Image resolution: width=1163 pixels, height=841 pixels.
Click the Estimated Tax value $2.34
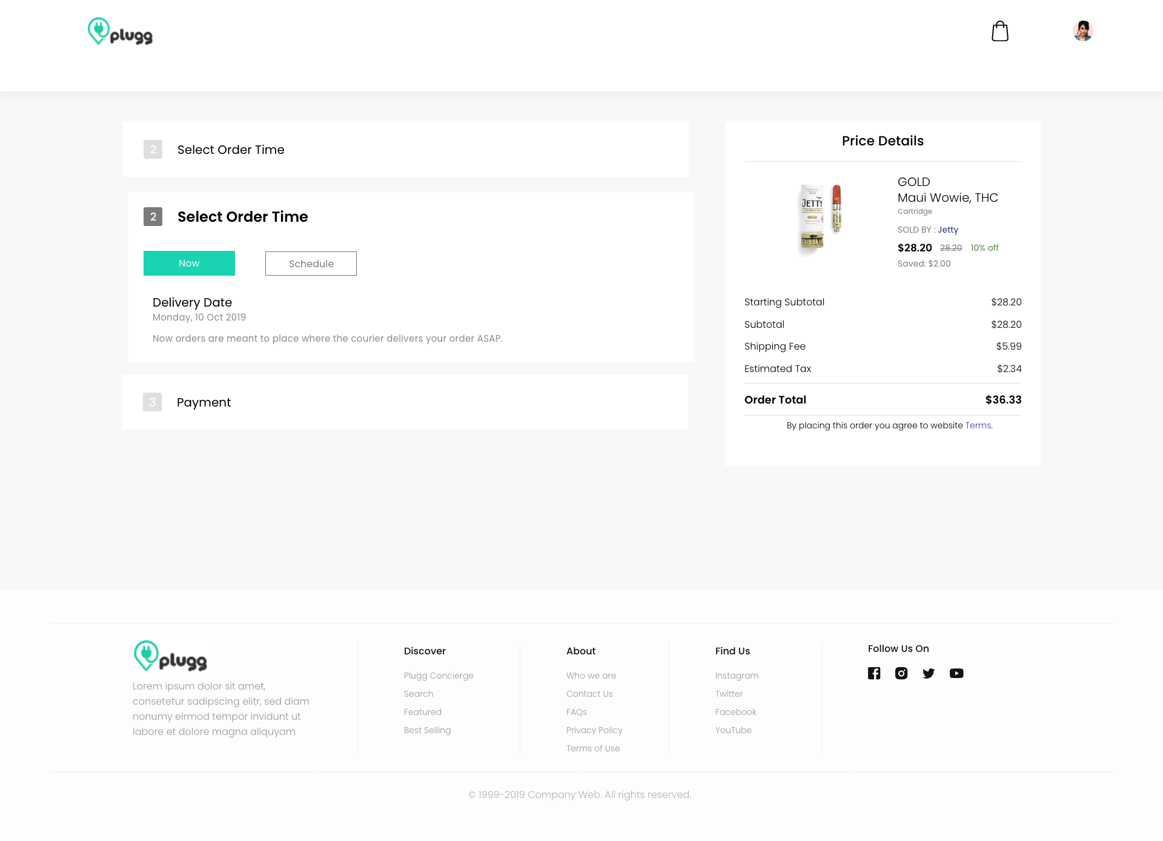click(1009, 368)
